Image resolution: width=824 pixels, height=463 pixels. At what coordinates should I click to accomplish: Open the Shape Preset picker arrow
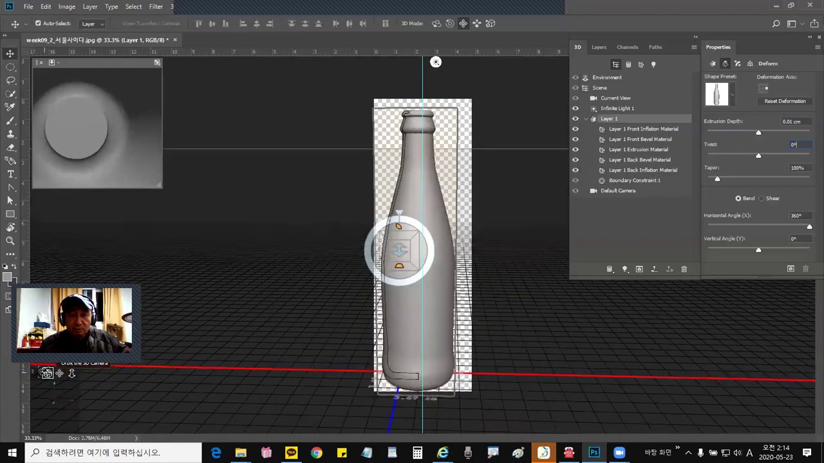732,95
